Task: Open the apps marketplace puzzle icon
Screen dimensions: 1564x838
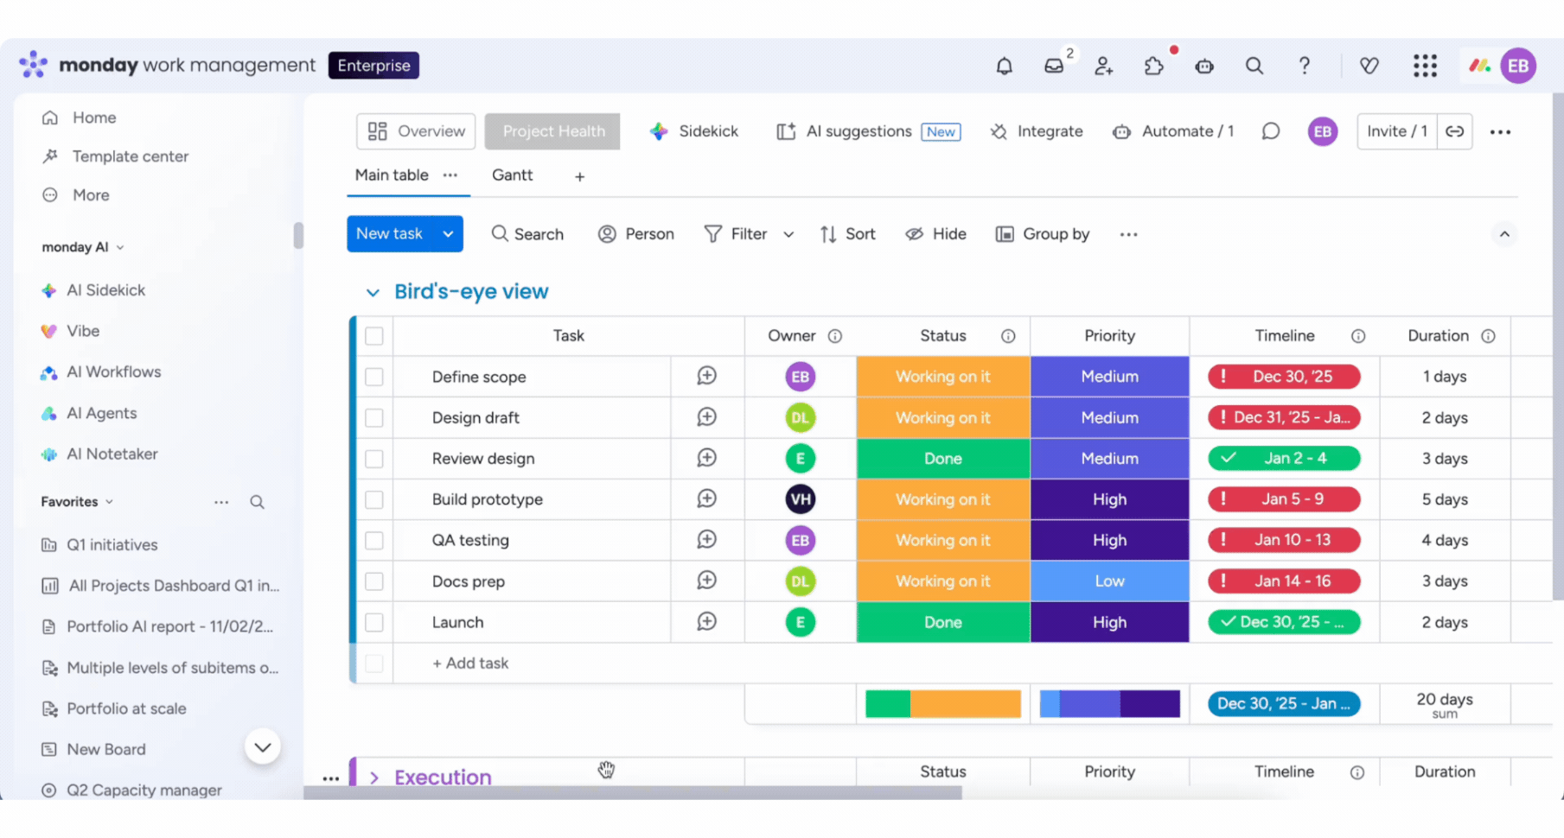Action: [x=1153, y=66]
